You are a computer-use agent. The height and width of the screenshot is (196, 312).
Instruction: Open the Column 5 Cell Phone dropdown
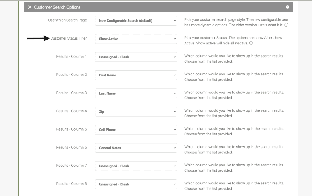(x=136, y=130)
